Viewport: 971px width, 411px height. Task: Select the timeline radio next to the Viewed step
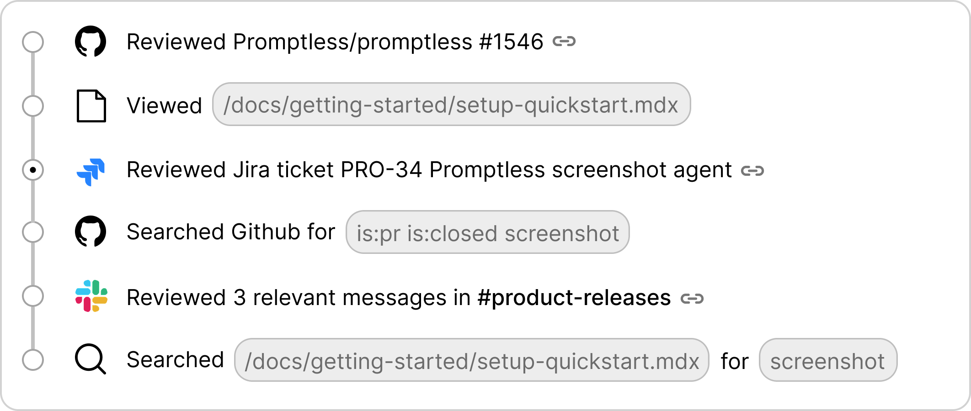pos(32,106)
